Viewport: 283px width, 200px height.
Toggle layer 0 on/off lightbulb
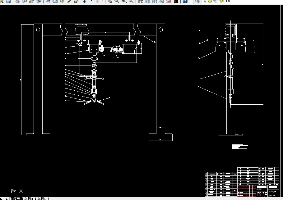(205, 1)
